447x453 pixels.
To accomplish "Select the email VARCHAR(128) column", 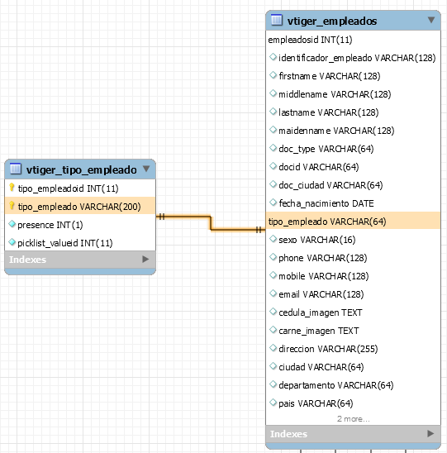I will 353,294.
